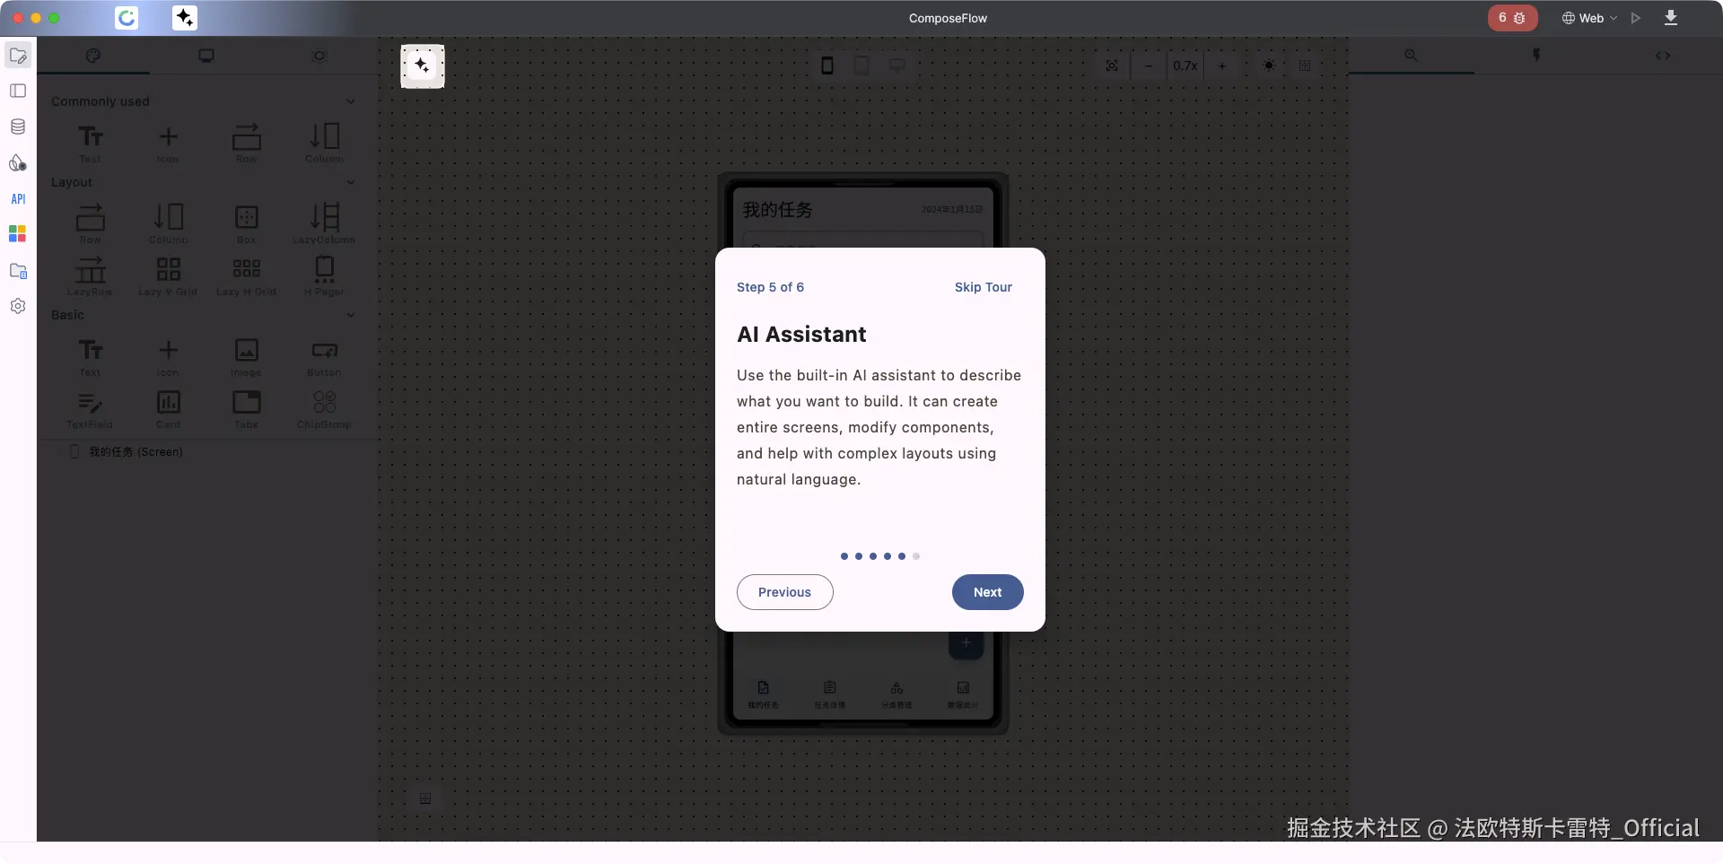1723x864 pixels.
Task: Click the highlighted AI assistant canvas button
Action: pos(423,66)
